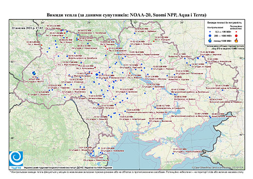Open the OpenStreetMap contributors attribution

(x=218, y=167)
